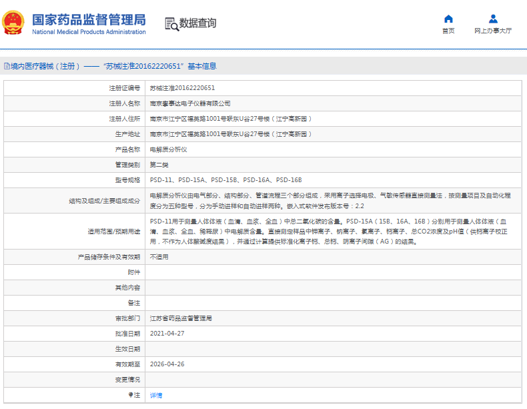Click the document icon beside 境内医疗器械
Viewport: 527px width, 409px height.
coord(6,66)
